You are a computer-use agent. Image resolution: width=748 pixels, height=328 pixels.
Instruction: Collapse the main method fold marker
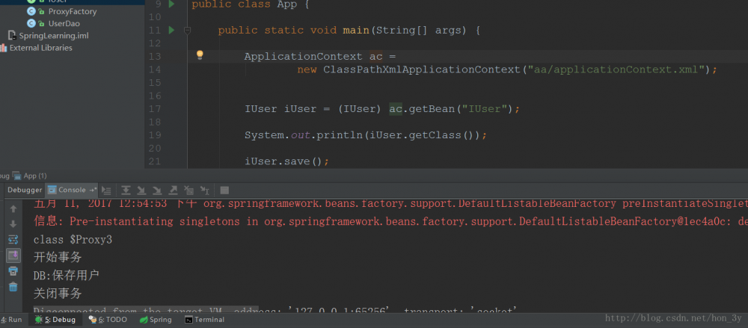(188, 31)
